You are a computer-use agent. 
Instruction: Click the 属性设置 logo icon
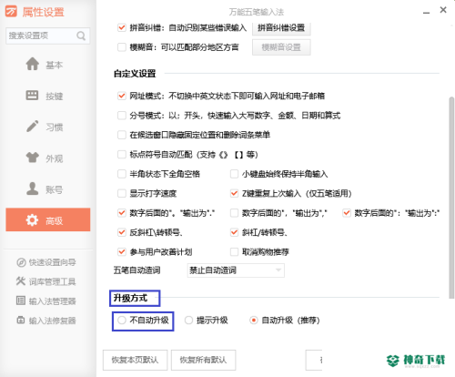[11, 12]
